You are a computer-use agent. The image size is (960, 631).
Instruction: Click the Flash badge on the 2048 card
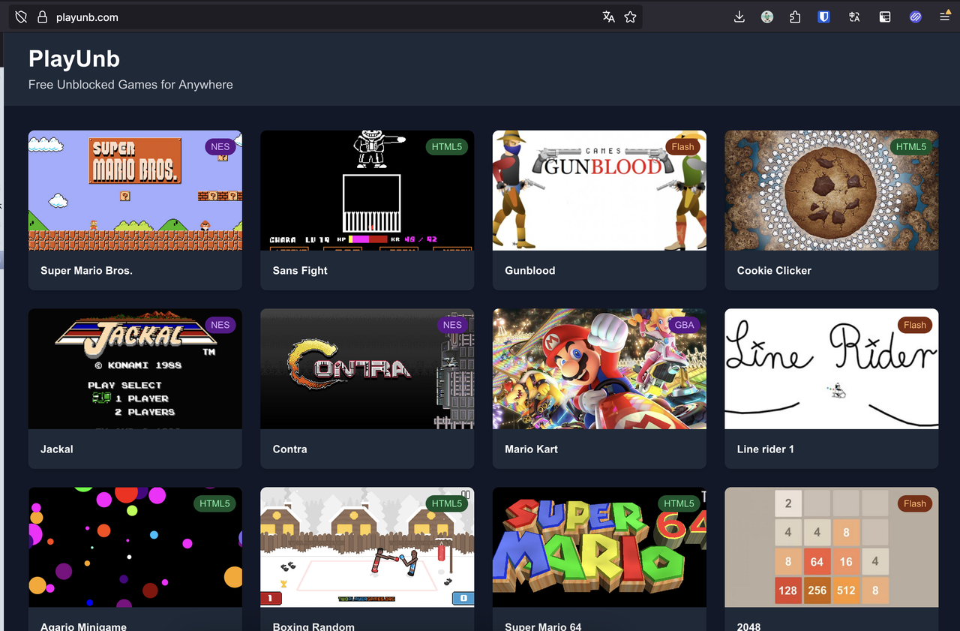click(x=914, y=503)
